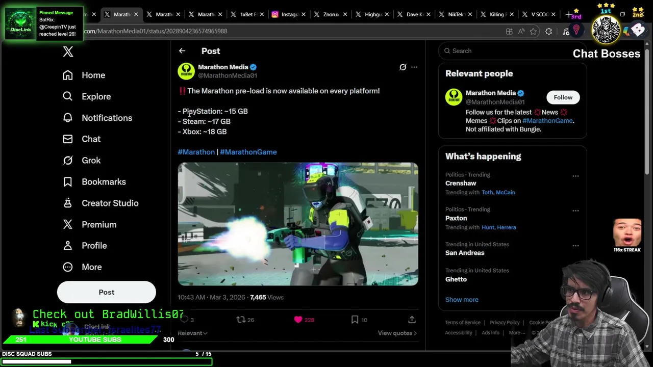Open the Grok sidebar icon
Image resolution: width=653 pixels, height=367 pixels.
tap(68, 160)
